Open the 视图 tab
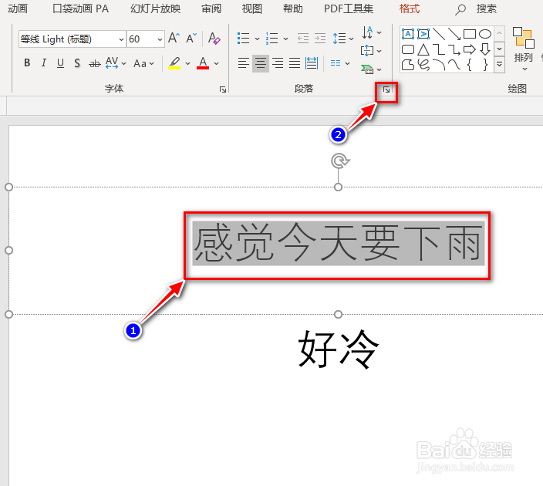The image size is (543, 486). pyautogui.click(x=251, y=8)
